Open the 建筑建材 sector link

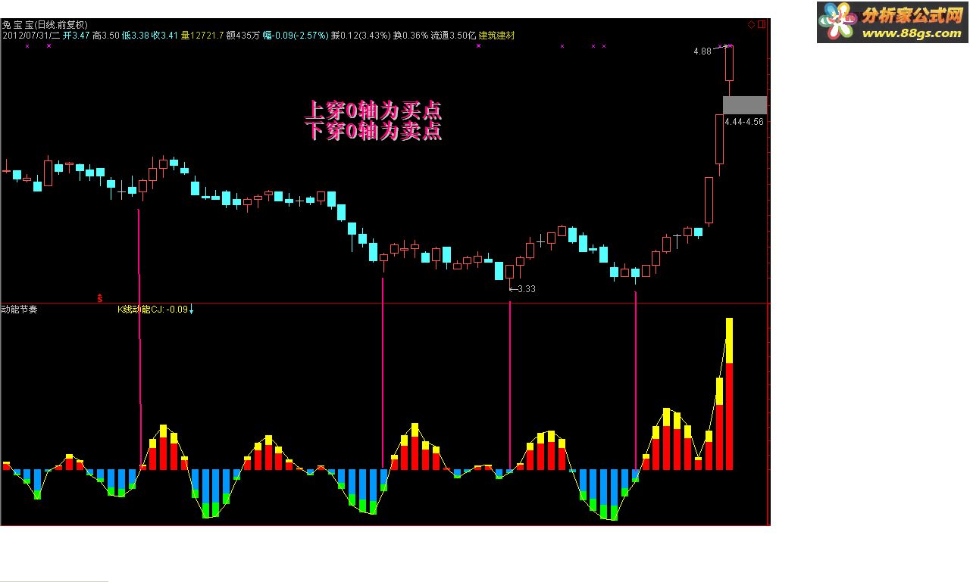[x=496, y=35]
